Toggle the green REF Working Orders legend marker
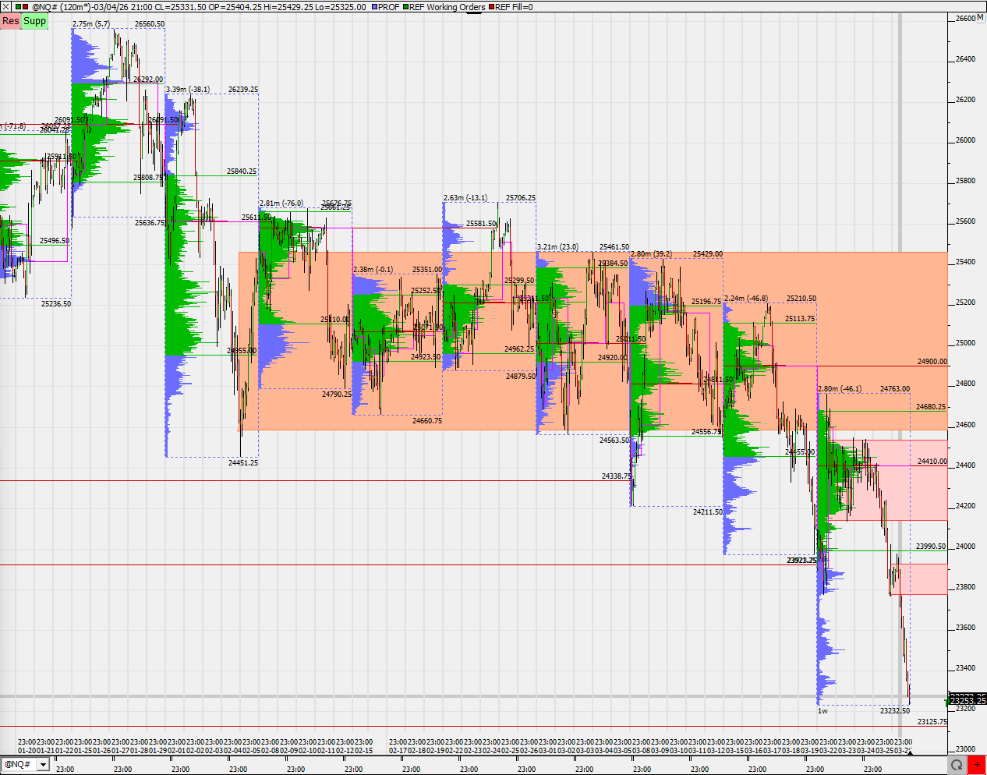The height and width of the screenshot is (775, 987). pyautogui.click(x=405, y=7)
